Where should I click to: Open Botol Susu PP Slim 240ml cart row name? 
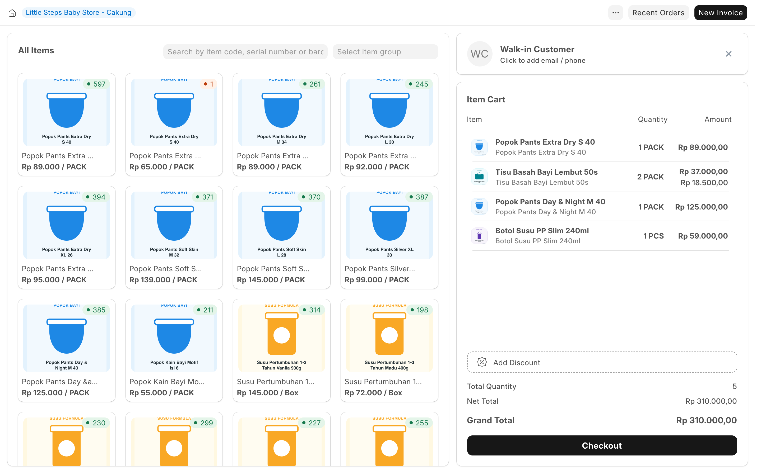pos(542,231)
